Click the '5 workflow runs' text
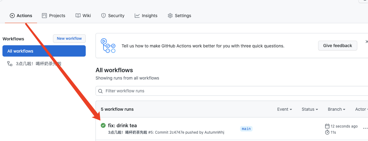The image size is (368, 141). [117, 109]
